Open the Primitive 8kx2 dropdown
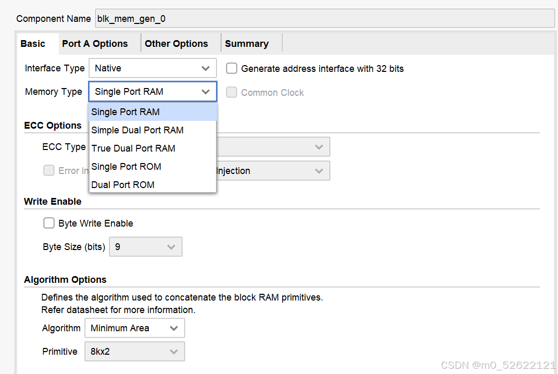The height and width of the screenshot is (374, 558). point(134,352)
